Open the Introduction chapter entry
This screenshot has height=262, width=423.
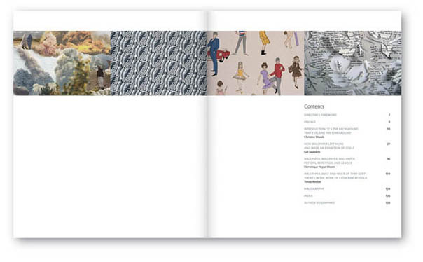[331, 131]
